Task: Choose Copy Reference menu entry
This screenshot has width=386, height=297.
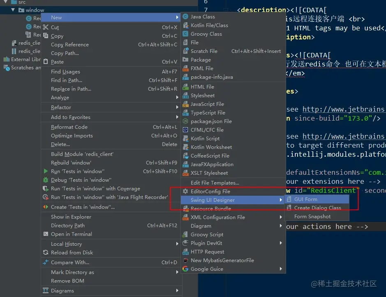Action: tap(111, 44)
